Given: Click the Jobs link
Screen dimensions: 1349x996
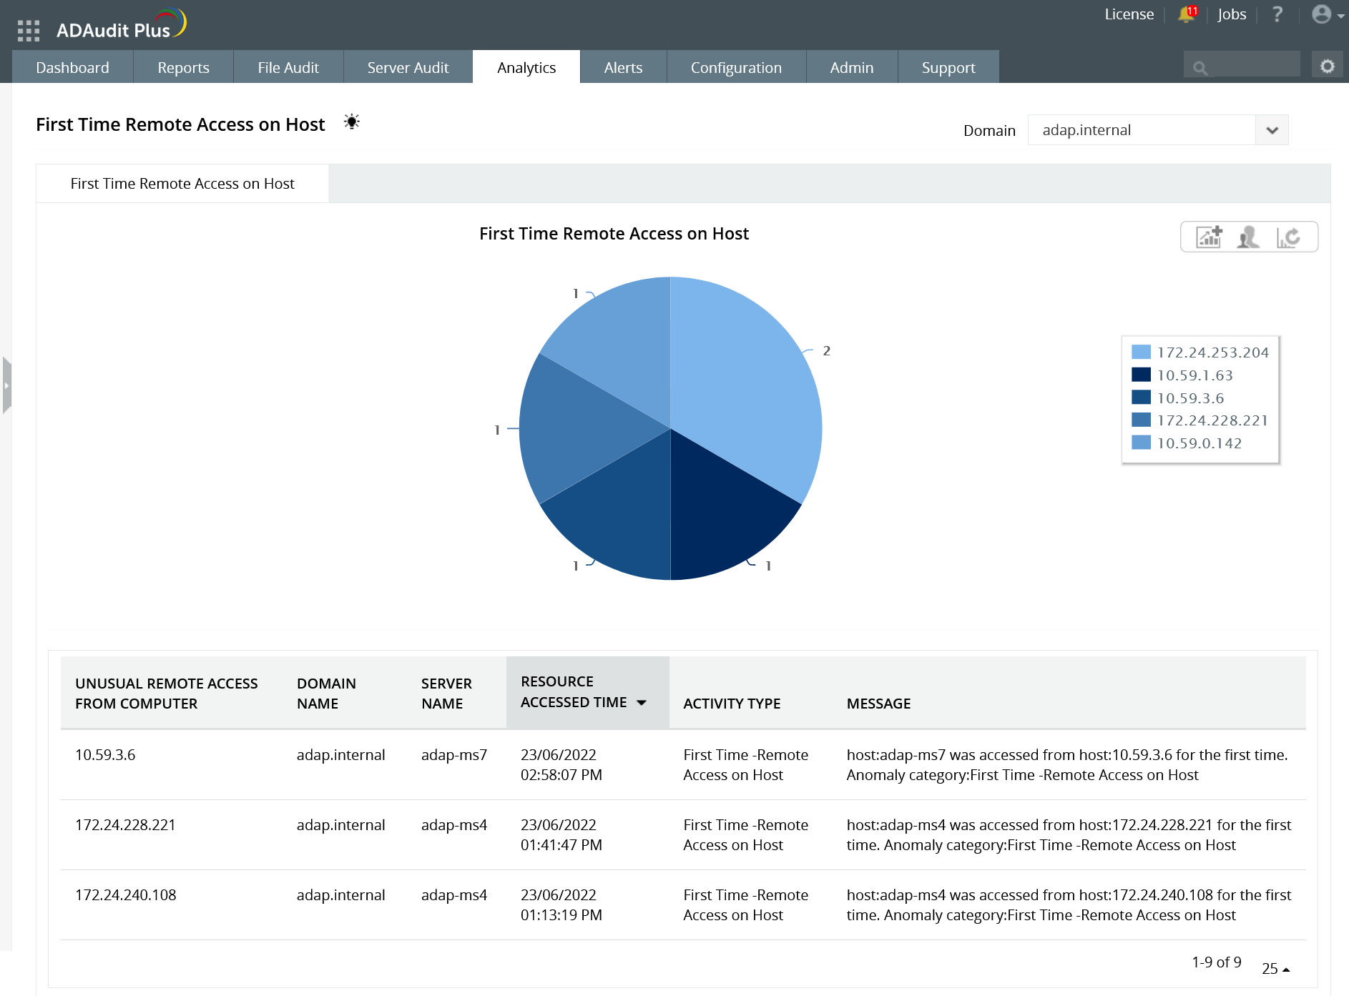Looking at the screenshot, I should pos(1232,14).
